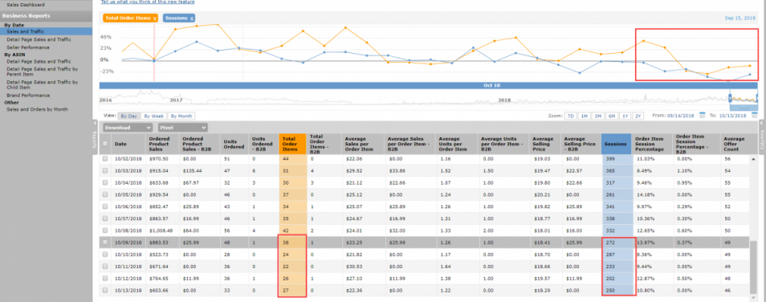Tick the checkbox for 10/09/2018 row

coord(105,243)
